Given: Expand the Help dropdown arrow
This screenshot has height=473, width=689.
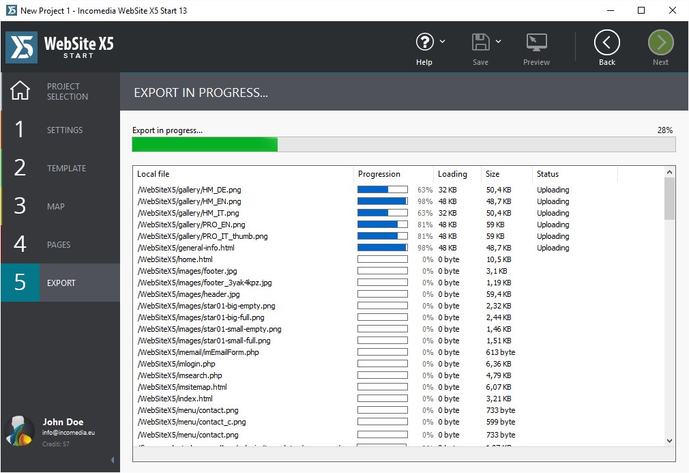Looking at the screenshot, I should [442, 42].
